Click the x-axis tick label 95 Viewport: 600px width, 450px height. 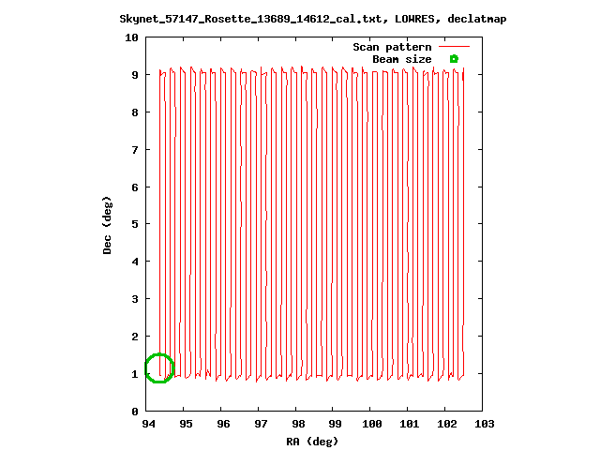click(186, 424)
